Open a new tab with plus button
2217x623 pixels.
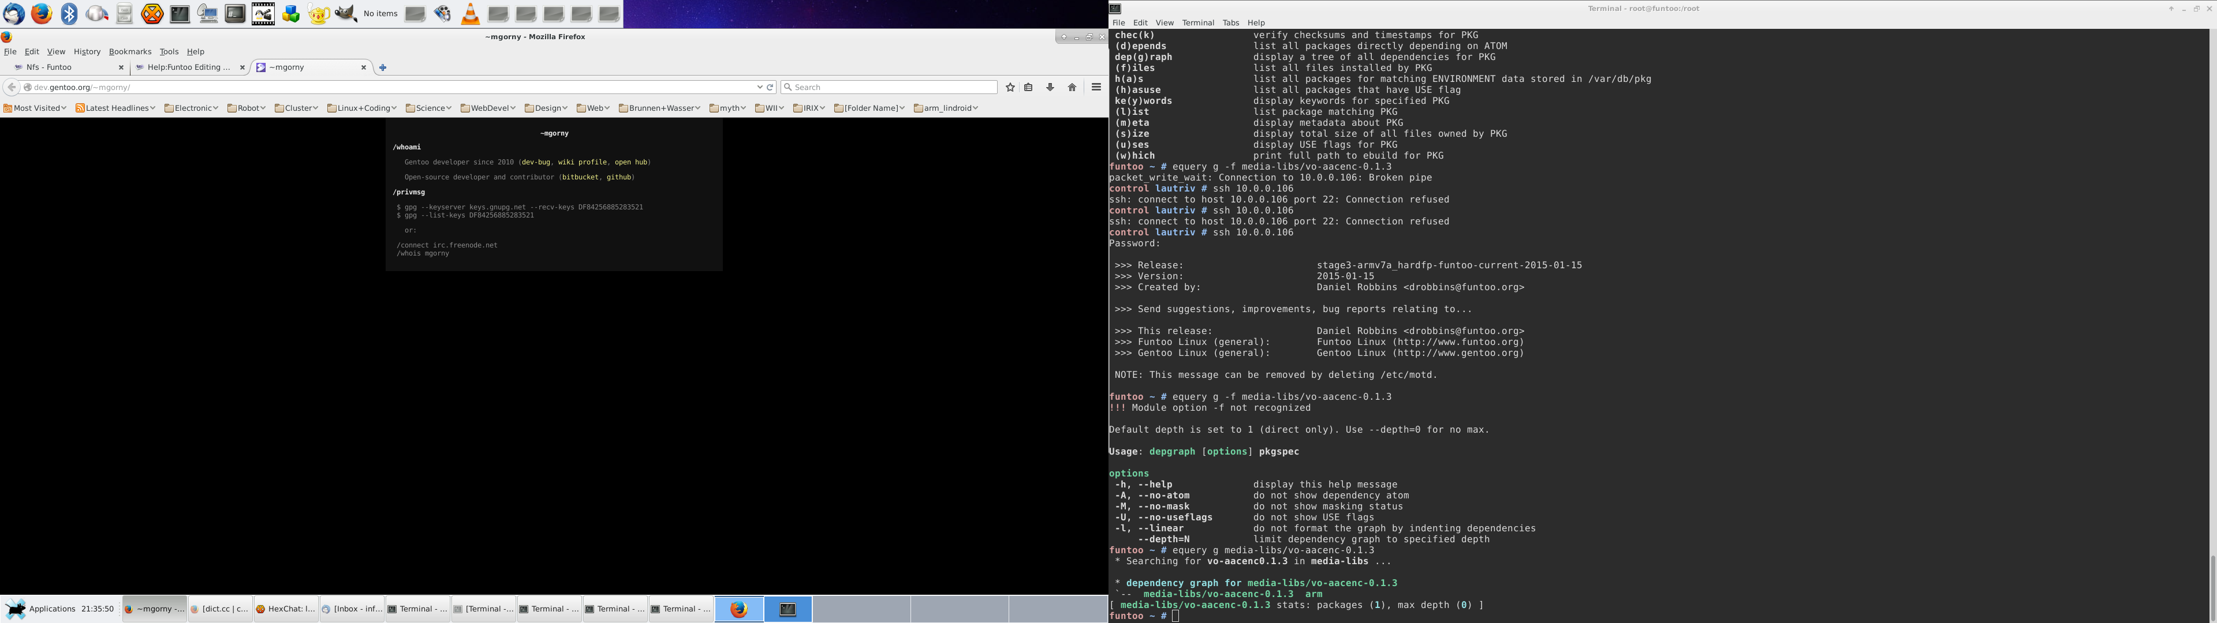tap(383, 67)
